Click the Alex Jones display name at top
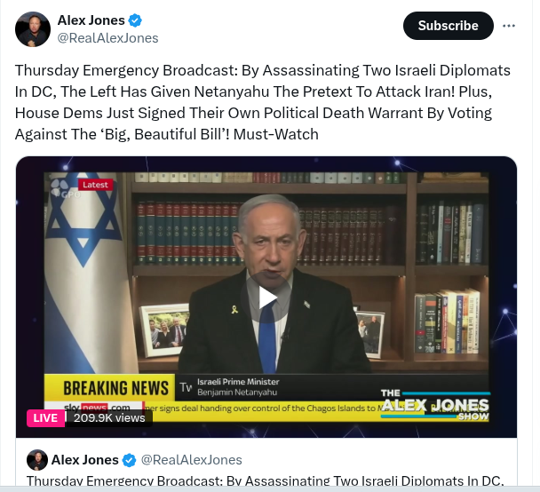Viewport: 540px width, 492px height. point(91,20)
